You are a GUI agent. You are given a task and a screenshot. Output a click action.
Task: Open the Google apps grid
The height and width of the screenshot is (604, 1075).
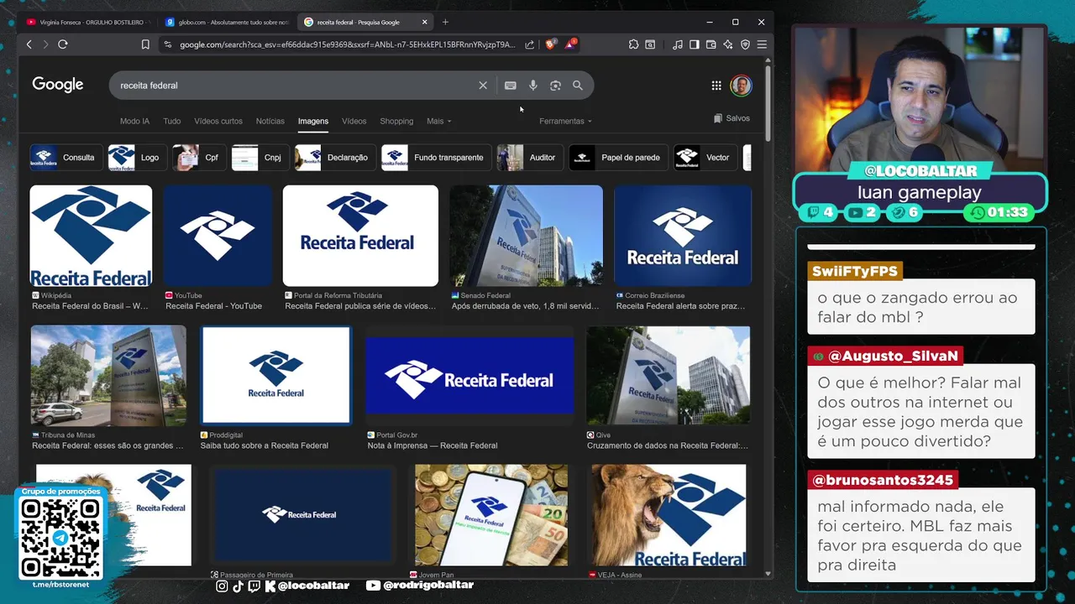716,86
